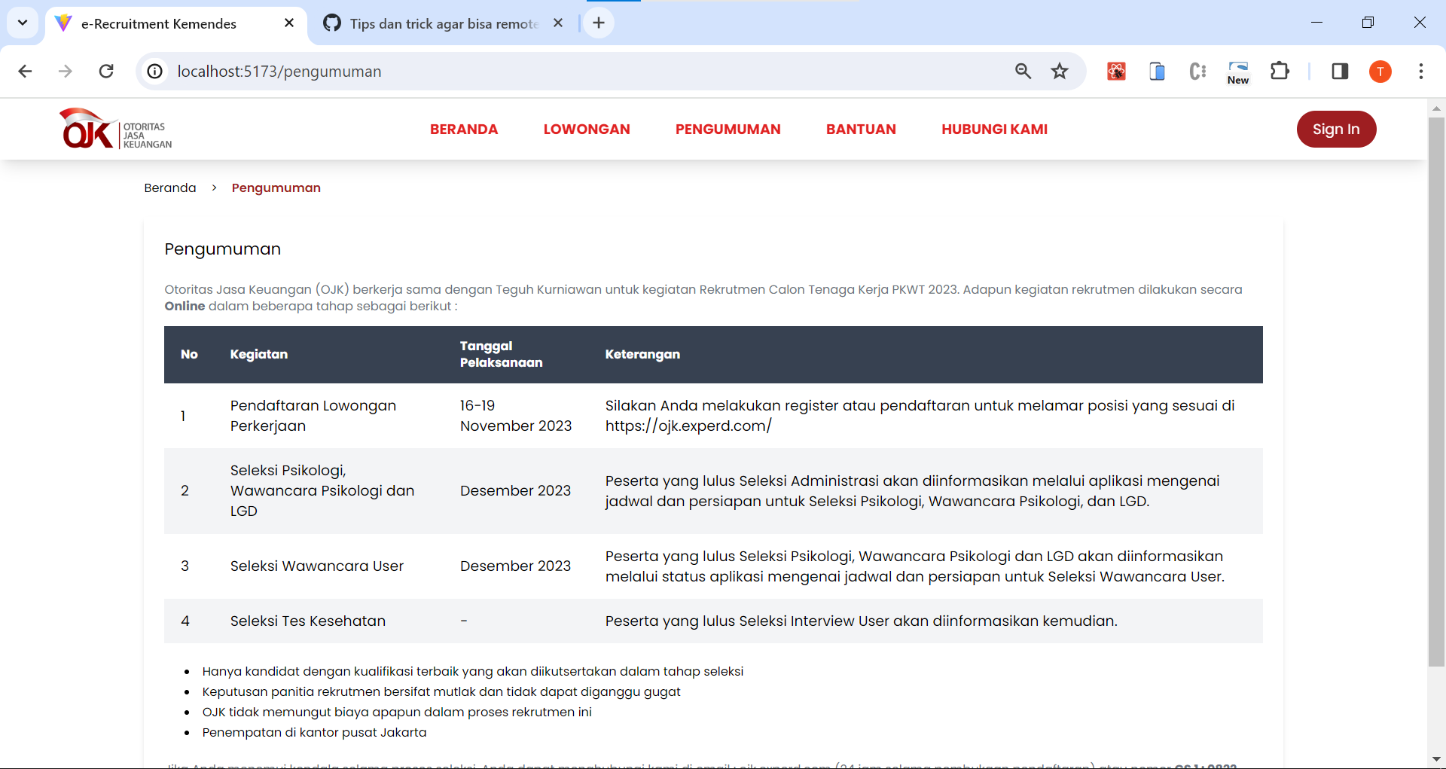Click the Penempatan di kantor pusat Jakarta bullet

pyautogui.click(x=314, y=732)
